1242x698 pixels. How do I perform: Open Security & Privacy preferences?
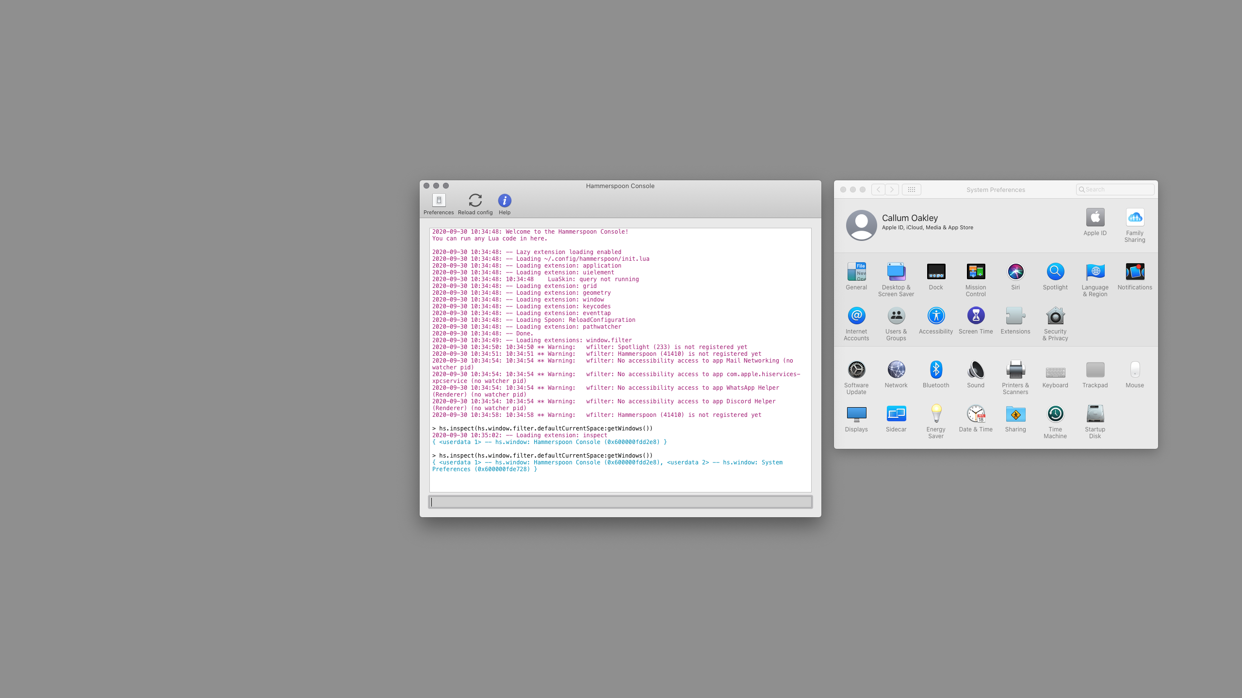(x=1055, y=324)
